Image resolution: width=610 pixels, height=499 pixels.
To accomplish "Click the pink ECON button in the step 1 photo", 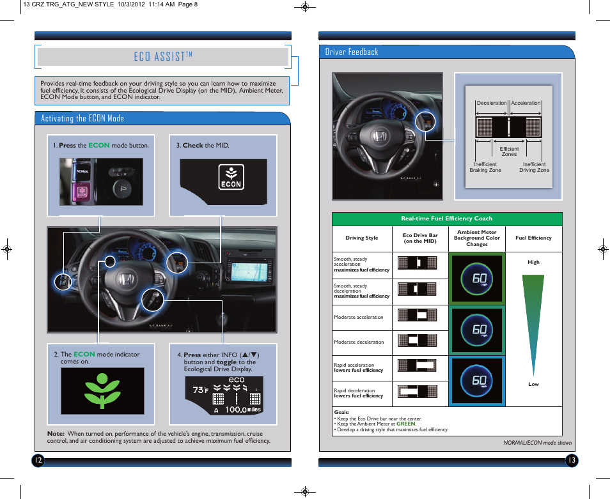I will click(x=82, y=192).
